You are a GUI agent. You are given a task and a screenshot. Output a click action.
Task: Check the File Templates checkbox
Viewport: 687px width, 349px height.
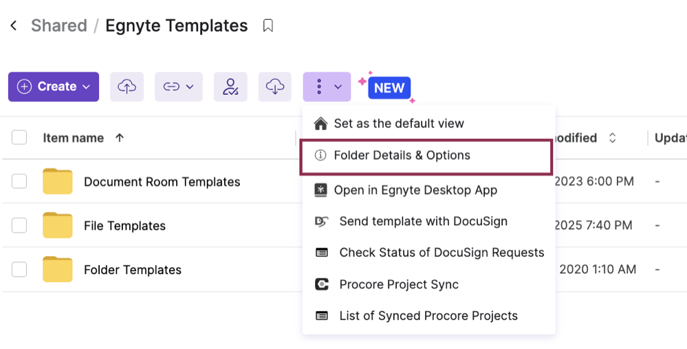[19, 225]
